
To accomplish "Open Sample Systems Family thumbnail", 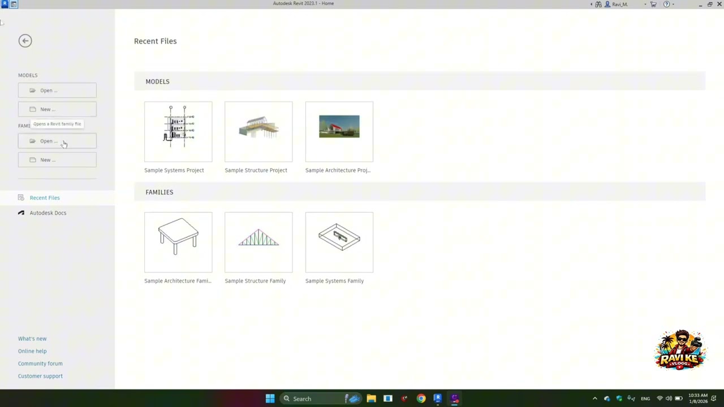I will 339,243.
